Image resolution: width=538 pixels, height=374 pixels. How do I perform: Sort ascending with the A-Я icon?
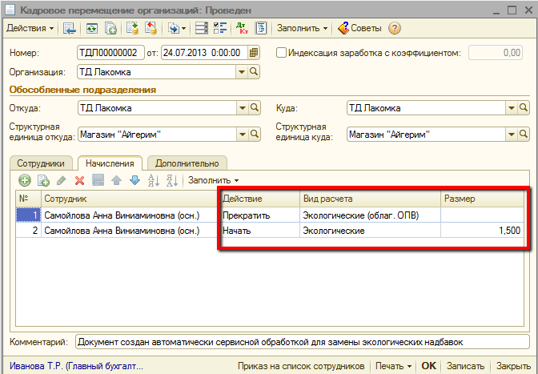coord(153,181)
